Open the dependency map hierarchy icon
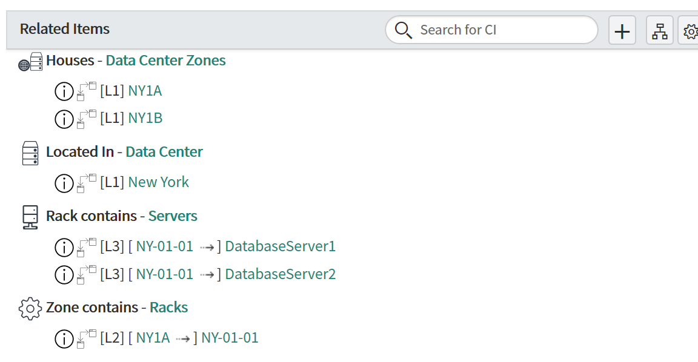The height and width of the screenshot is (362, 698). [x=659, y=31]
